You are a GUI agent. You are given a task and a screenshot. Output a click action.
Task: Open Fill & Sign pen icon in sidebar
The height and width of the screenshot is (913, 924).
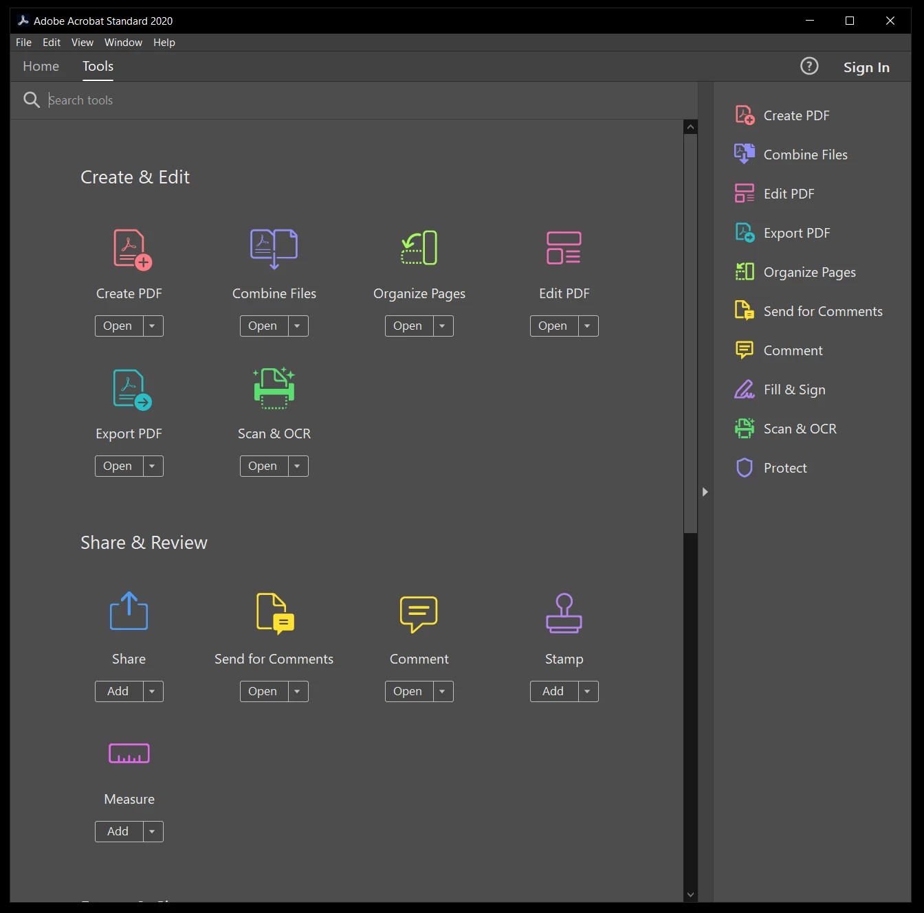click(745, 390)
